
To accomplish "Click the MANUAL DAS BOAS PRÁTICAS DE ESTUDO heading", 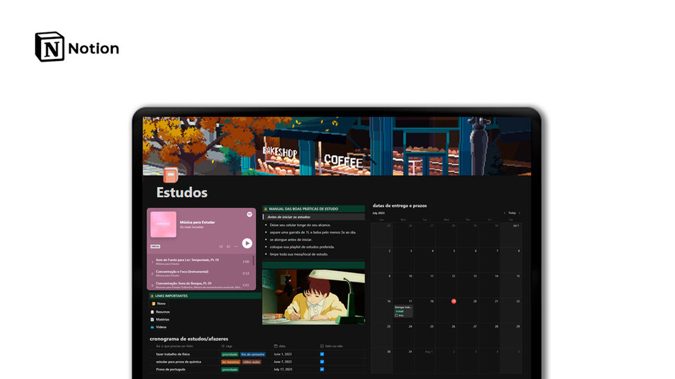I will 304,209.
